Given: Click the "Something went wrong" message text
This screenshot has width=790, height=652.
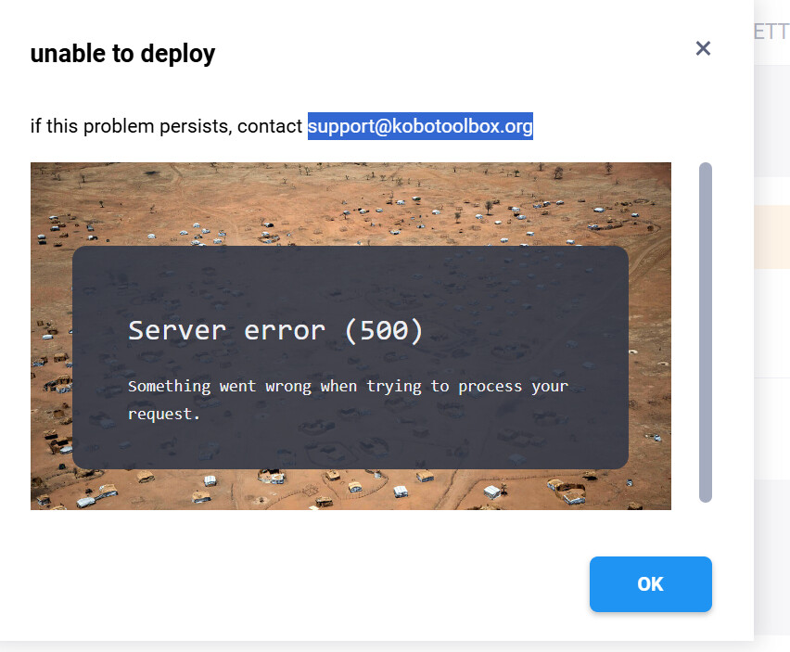Looking at the screenshot, I should [348, 386].
